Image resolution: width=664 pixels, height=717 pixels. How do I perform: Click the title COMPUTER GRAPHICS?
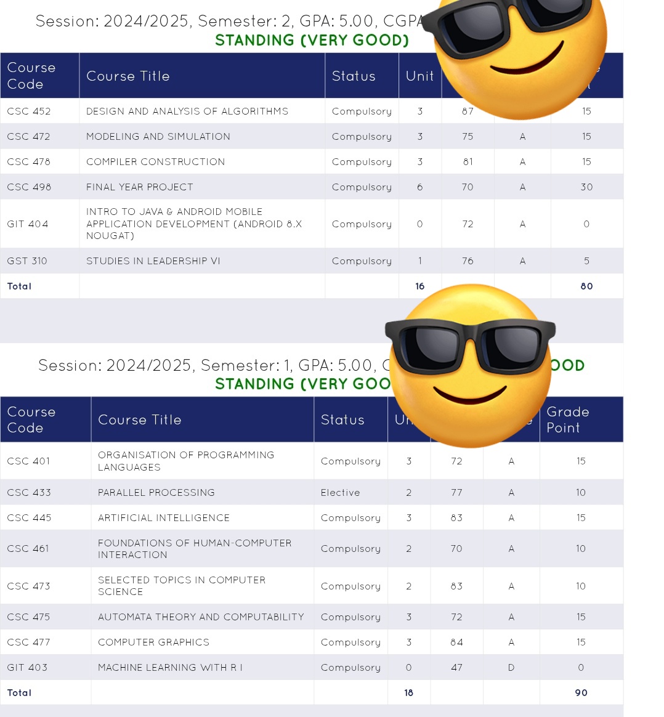click(153, 642)
